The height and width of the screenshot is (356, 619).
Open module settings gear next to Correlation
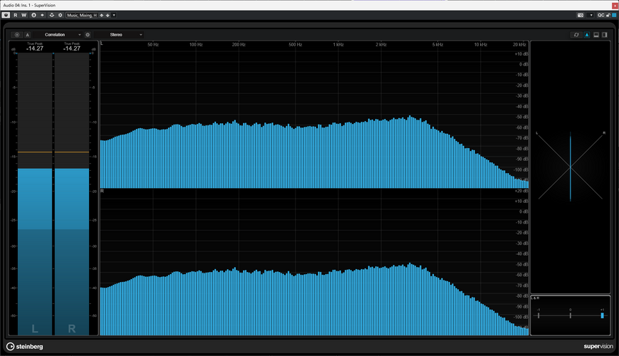(x=88, y=35)
